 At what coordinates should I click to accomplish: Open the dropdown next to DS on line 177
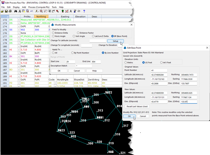coord(19,36)
